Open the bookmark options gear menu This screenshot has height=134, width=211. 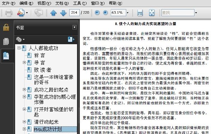click(20, 39)
